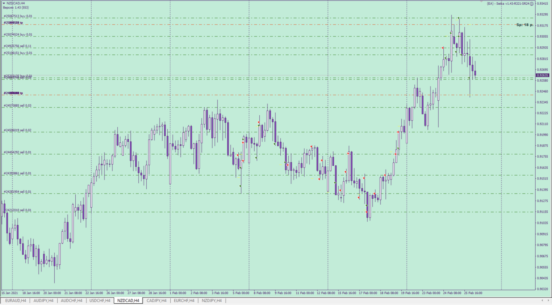The height and width of the screenshot is (305, 552).
Task: Click price scale value 0.91990
Action: click(543, 135)
